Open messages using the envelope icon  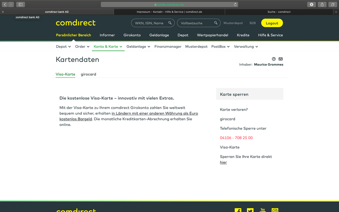pos(281,59)
